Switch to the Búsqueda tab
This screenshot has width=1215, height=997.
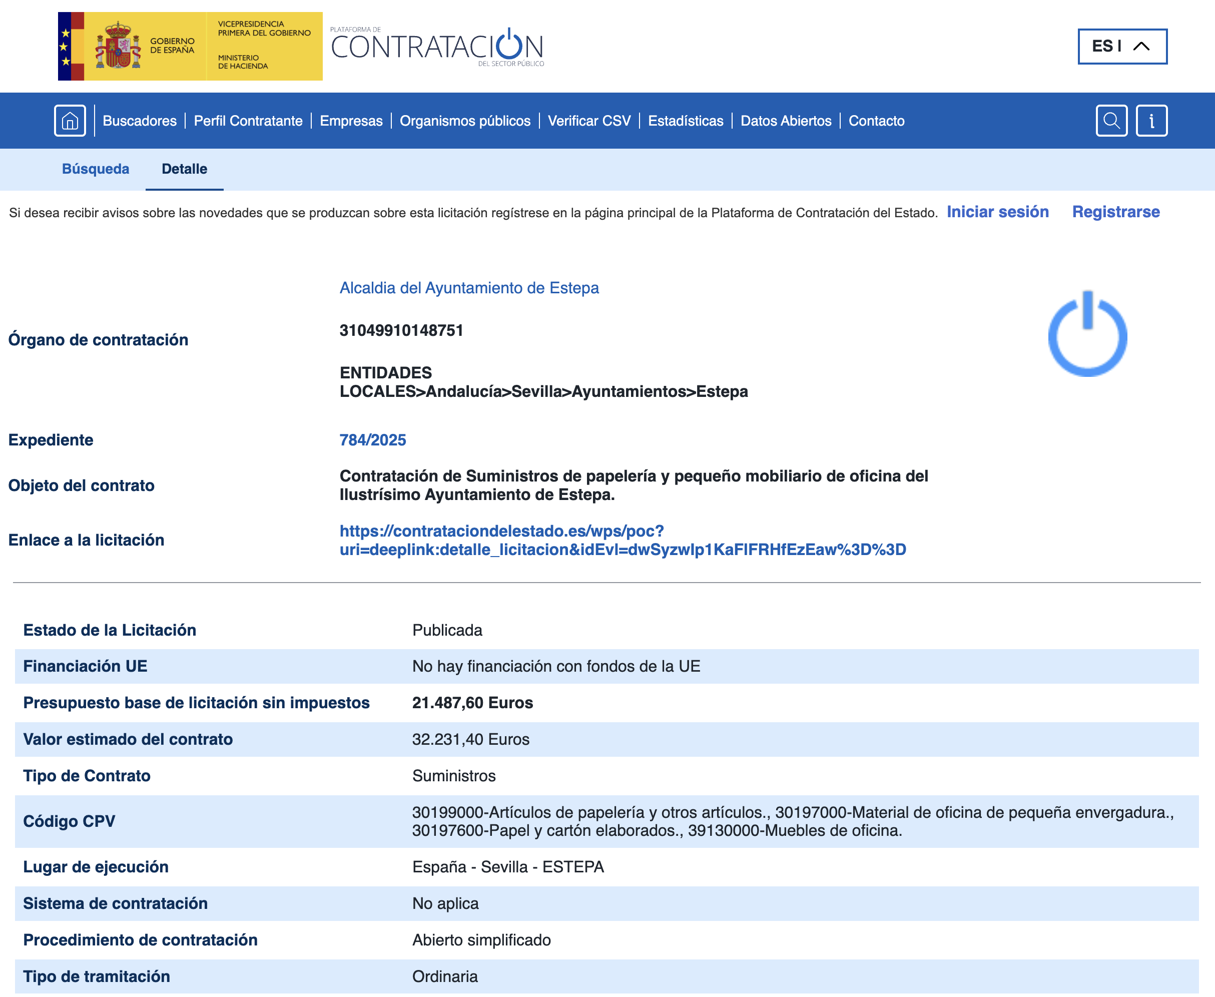coord(95,169)
